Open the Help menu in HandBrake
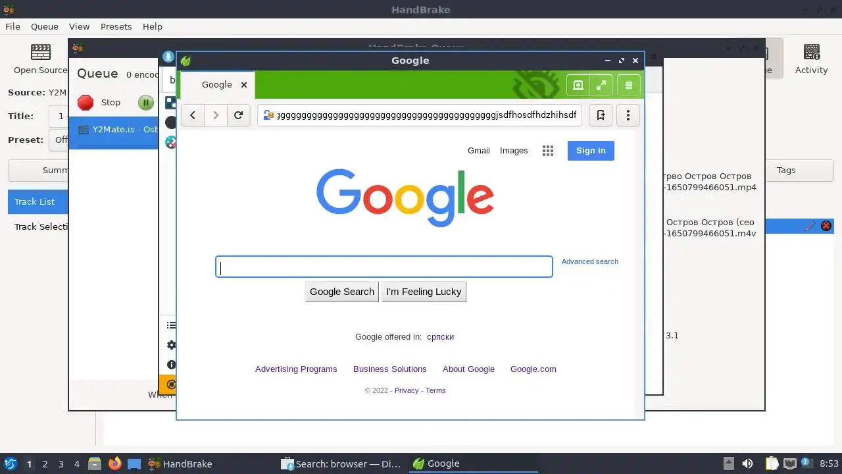Screen dimensions: 842x474 click(x=153, y=26)
